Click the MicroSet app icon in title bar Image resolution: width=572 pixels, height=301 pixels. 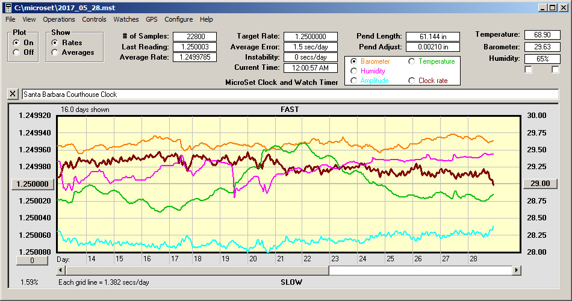pos(7,7)
